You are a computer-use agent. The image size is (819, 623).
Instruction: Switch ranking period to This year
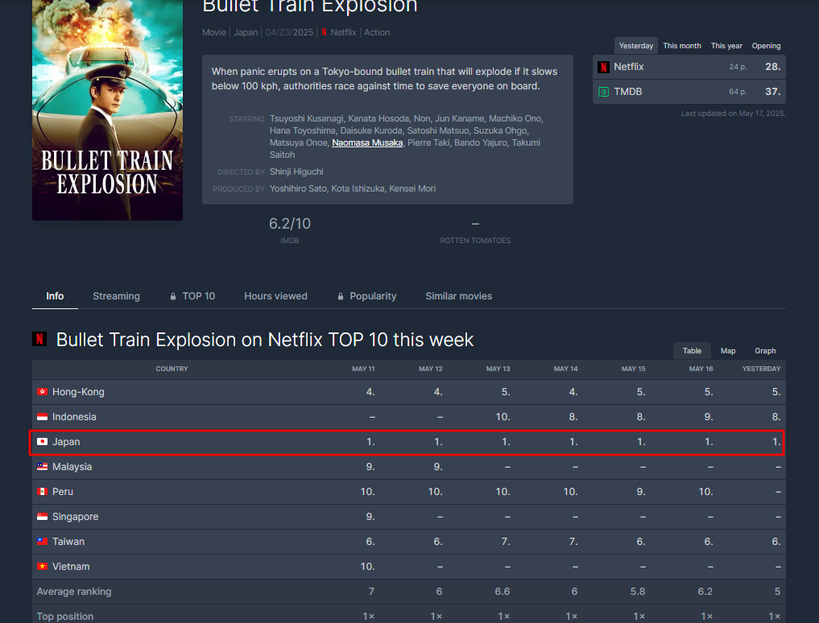[x=726, y=46]
